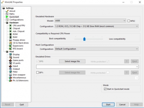
Task: Enable the NTSC checkbox
Action: [x=129, y=21]
